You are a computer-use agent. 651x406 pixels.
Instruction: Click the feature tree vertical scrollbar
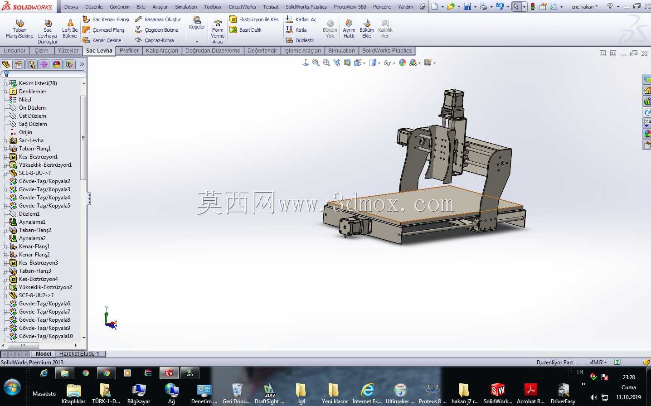tap(83, 138)
